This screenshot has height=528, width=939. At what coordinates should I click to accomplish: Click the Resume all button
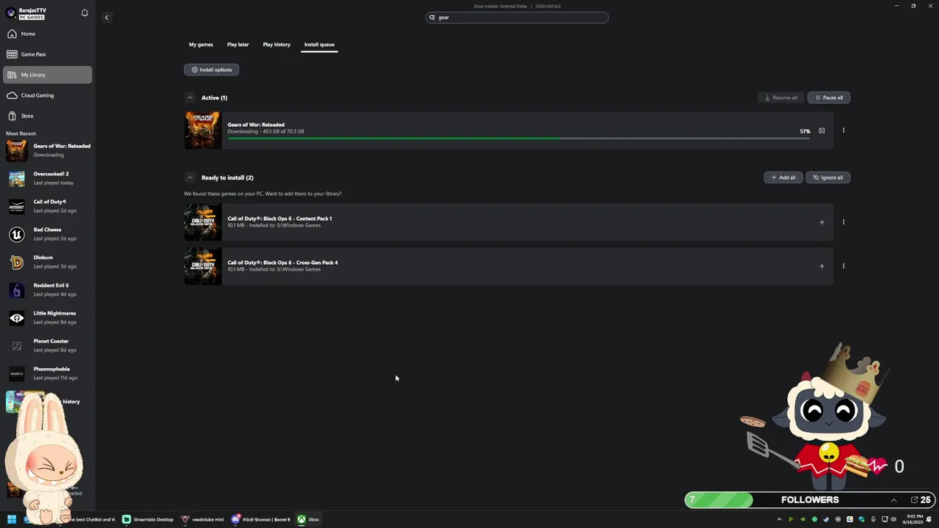click(x=781, y=98)
